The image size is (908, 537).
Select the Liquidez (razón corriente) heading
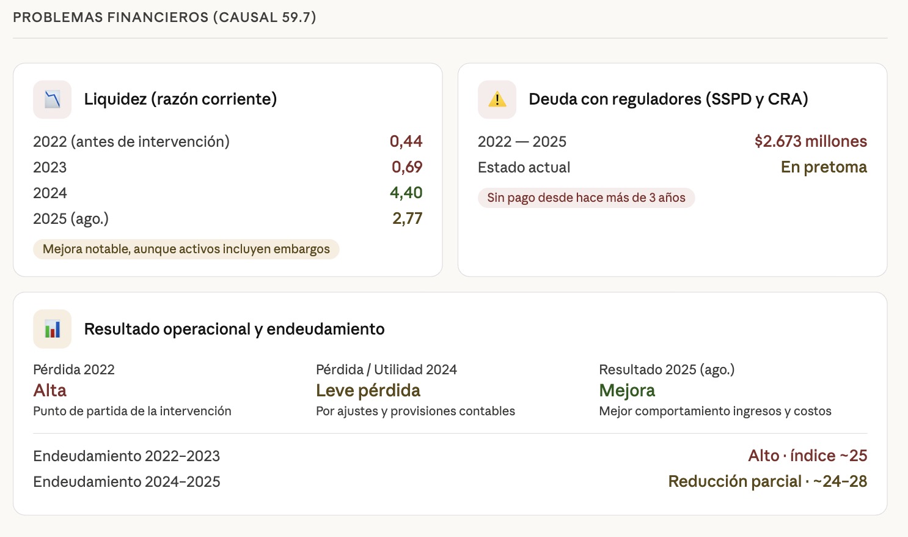click(x=180, y=99)
